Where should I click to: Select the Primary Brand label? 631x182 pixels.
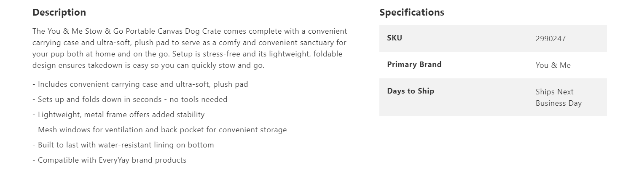(414, 64)
